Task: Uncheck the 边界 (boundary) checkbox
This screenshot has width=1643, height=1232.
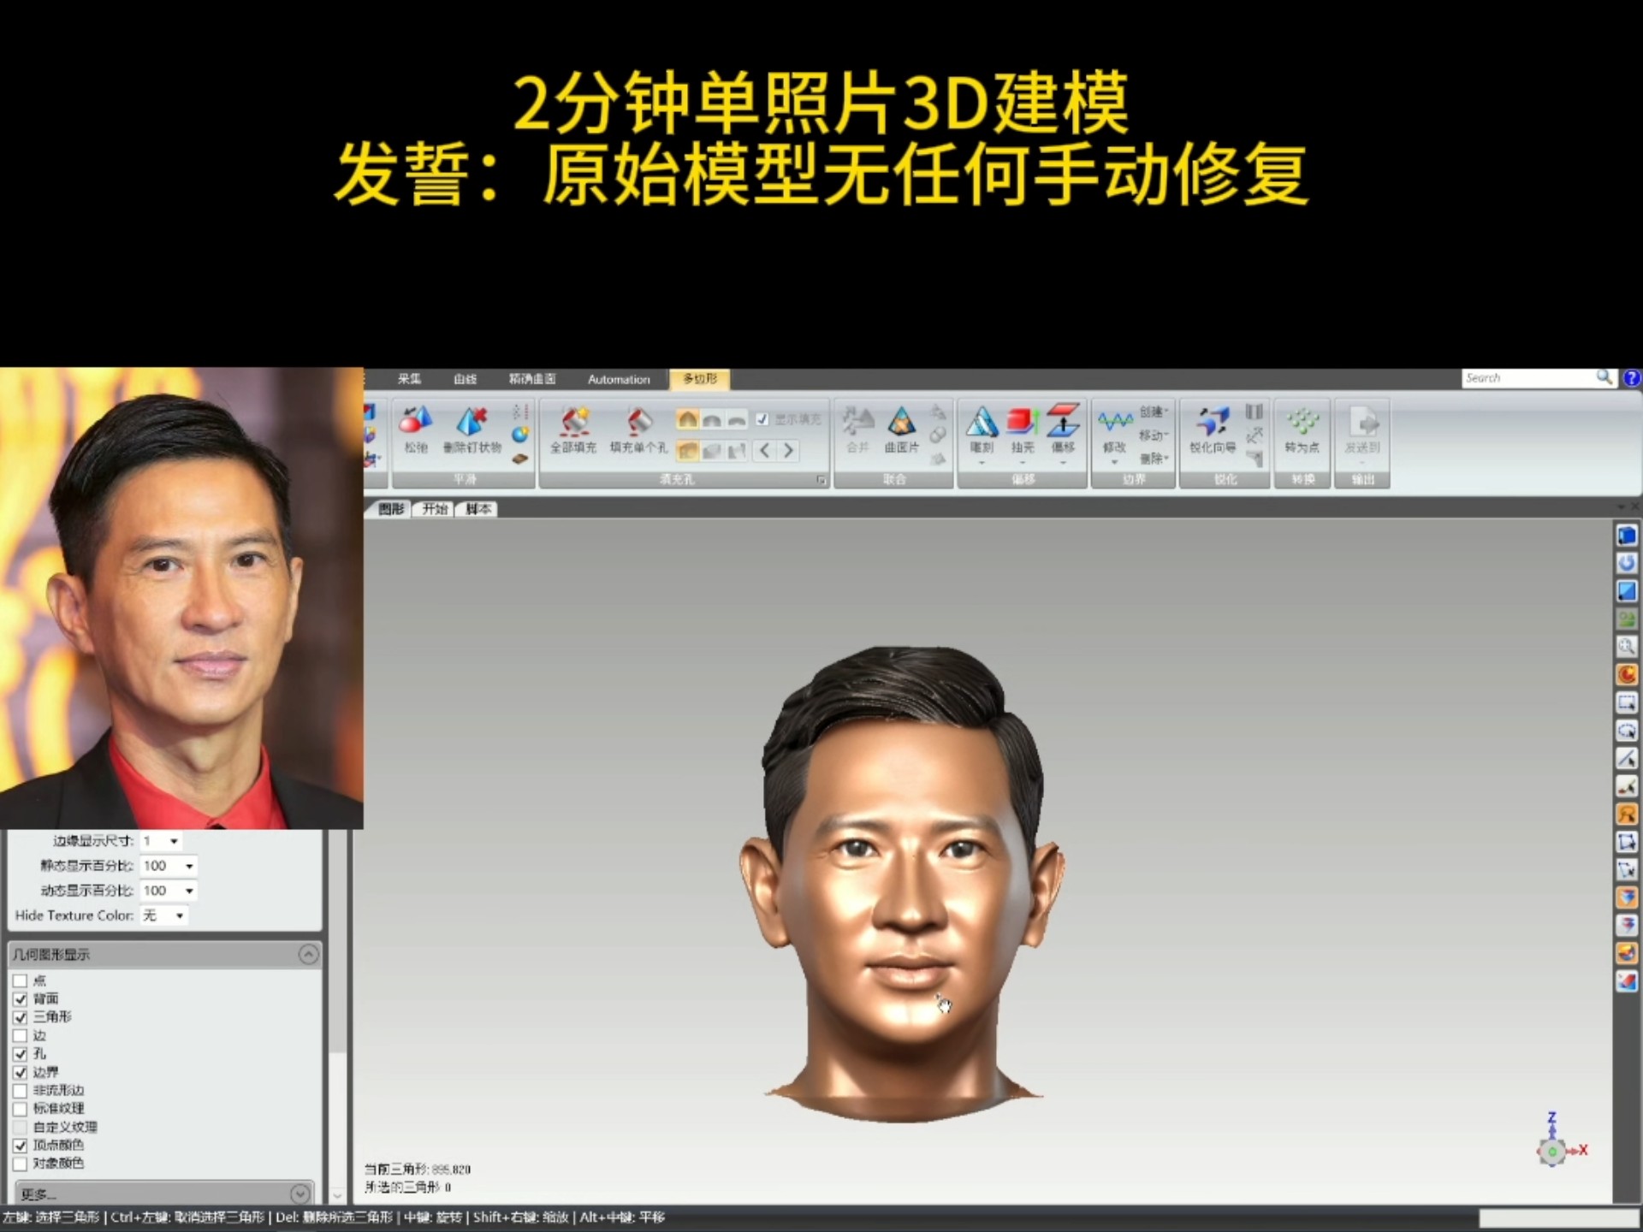Action: [21, 1072]
